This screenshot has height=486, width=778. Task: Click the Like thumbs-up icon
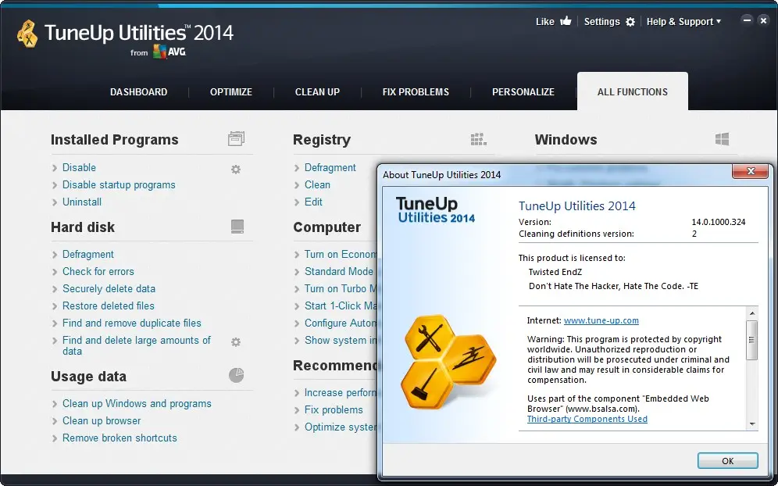[x=566, y=21]
